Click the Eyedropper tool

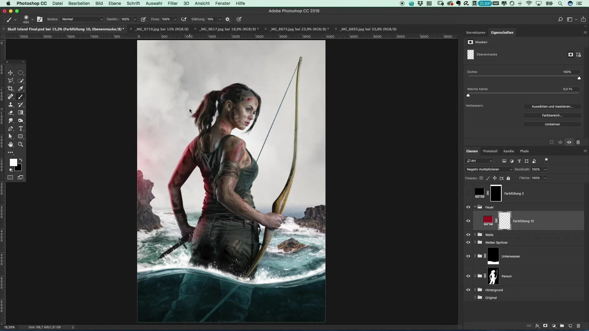coord(21,89)
